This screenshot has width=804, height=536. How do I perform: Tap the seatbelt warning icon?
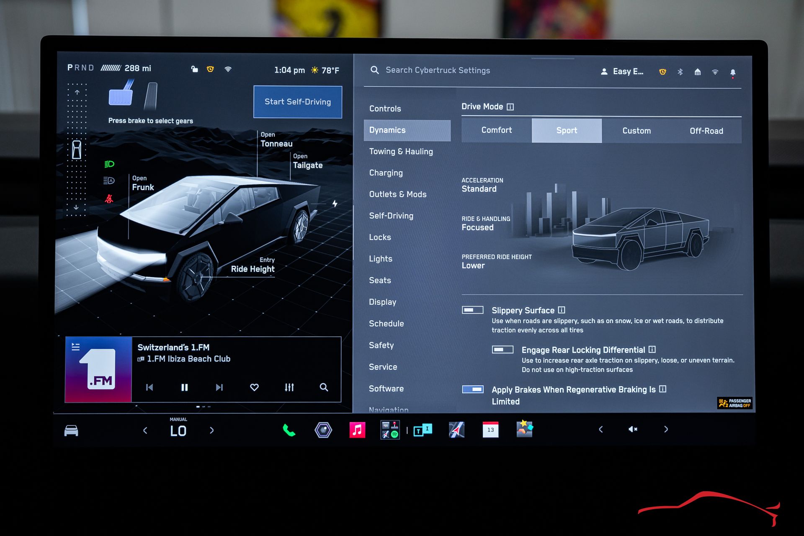coord(109,198)
